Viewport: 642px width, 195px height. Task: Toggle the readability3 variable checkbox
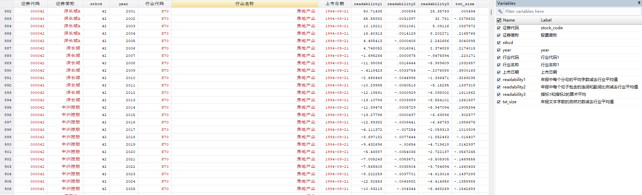(x=499, y=94)
